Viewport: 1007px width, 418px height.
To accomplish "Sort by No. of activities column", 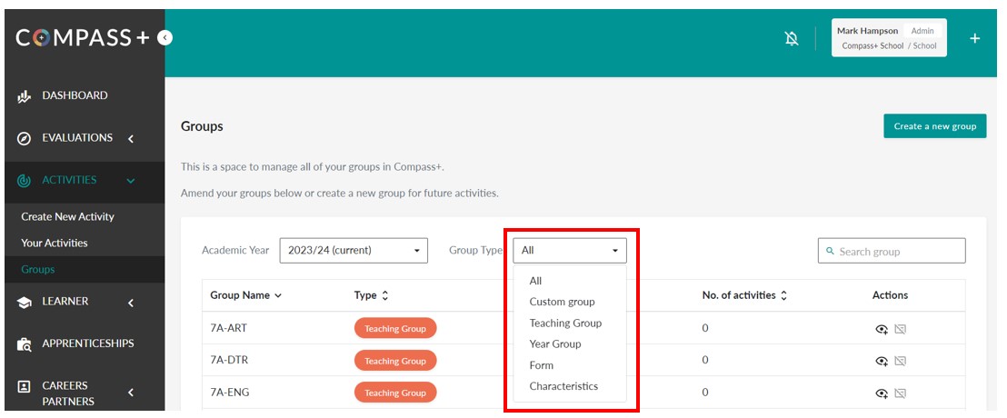I will tap(744, 295).
